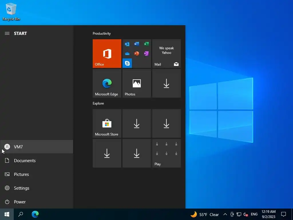The width and height of the screenshot is (293, 220).
Task: Open Documents from the Start sidebar
Action: coord(37,160)
